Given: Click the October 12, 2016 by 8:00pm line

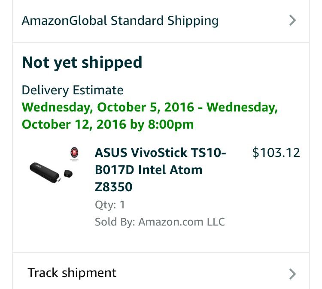Looking at the screenshot, I should (108, 124).
